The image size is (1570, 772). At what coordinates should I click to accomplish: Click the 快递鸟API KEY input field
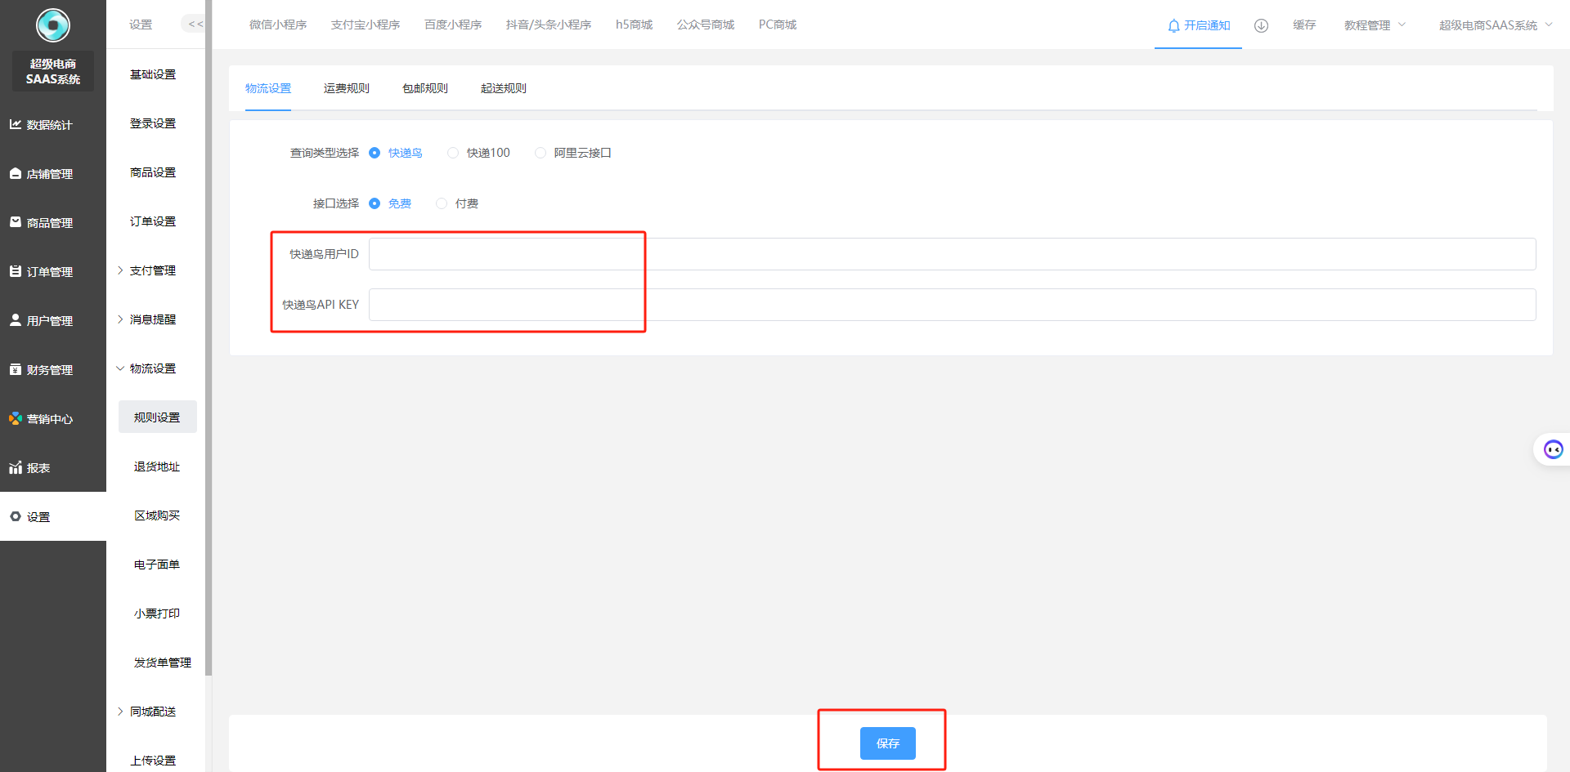click(x=952, y=305)
